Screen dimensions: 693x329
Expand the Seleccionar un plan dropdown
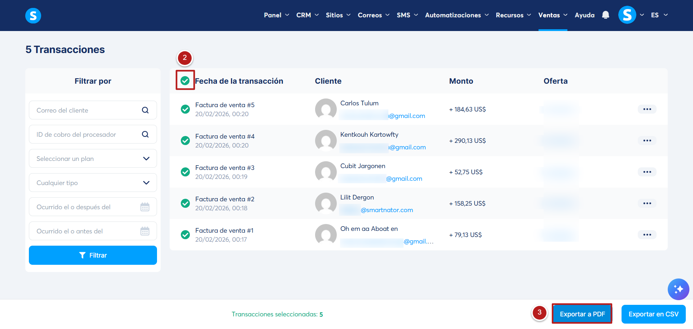point(93,158)
